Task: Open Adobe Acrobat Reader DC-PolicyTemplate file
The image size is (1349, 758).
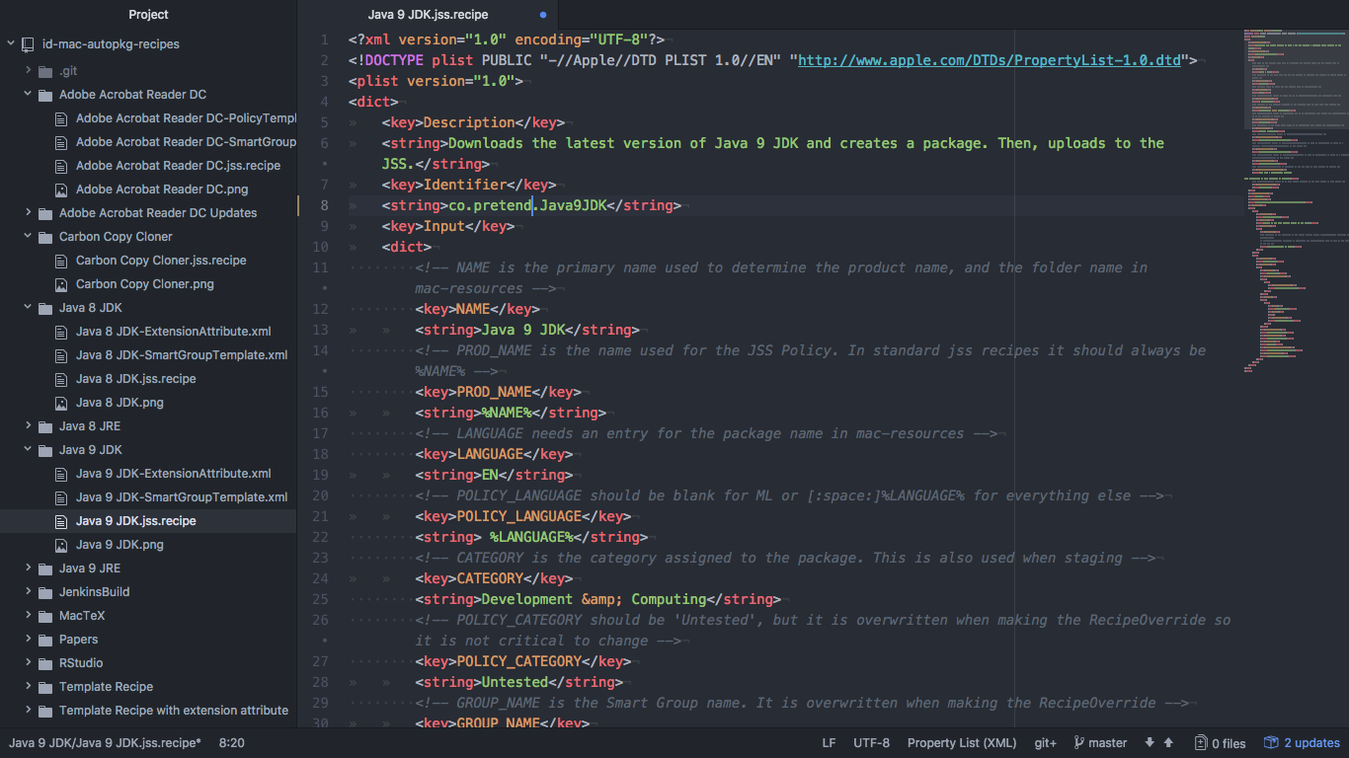Action: click(x=186, y=118)
